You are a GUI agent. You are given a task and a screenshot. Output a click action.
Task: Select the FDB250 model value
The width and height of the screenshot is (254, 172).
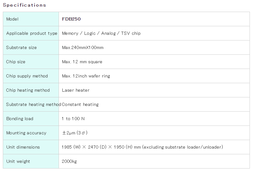[x=71, y=19]
